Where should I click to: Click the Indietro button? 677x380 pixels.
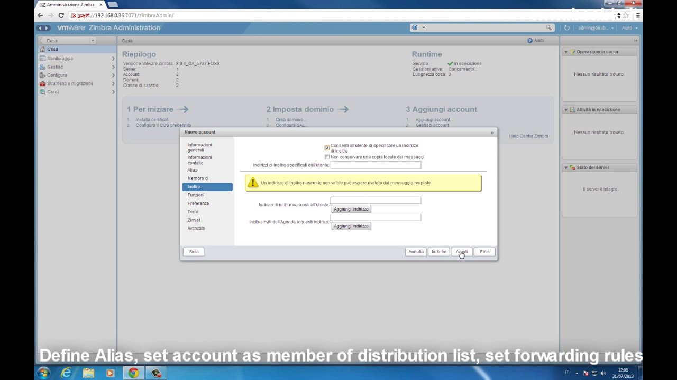[x=439, y=252]
